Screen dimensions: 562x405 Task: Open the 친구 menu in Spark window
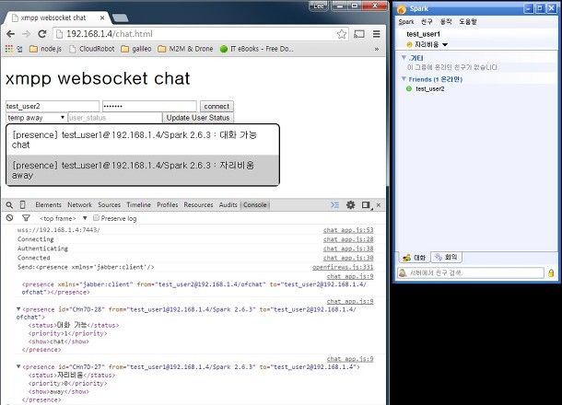click(x=427, y=22)
